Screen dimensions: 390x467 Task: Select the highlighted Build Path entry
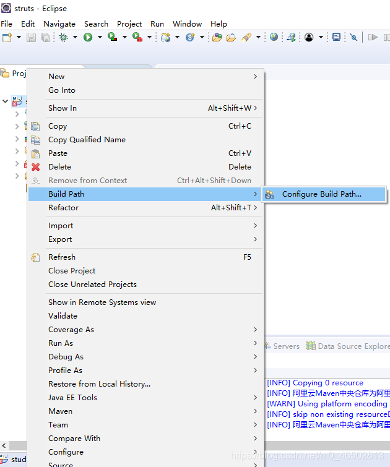click(x=145, y=194)
